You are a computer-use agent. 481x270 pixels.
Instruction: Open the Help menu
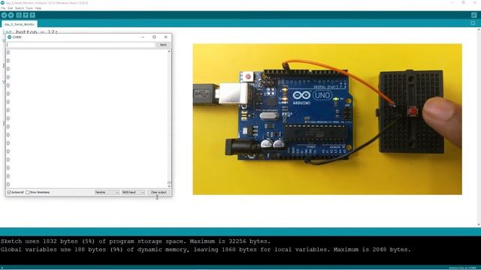click(x=38, y=8)
